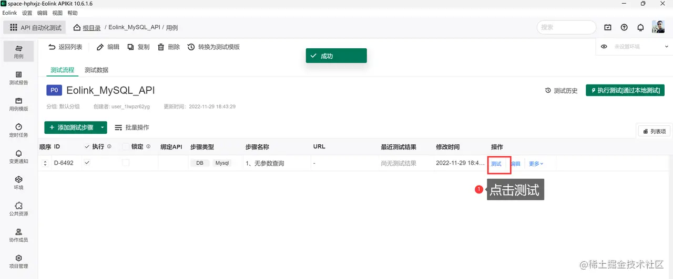The width and height of the screenshot is (673, 279).
Task: Click the 删除 toolbar button
Action: coord(169,47)
